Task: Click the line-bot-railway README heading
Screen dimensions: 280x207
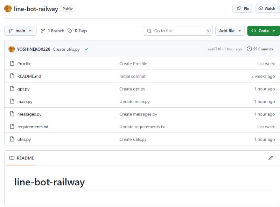Action: coord(49,182)
